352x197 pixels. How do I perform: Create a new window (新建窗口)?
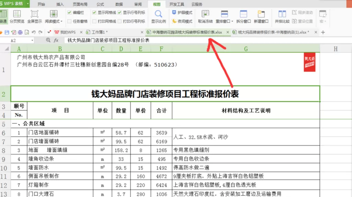pyautogui.click(x=261, y=16)
